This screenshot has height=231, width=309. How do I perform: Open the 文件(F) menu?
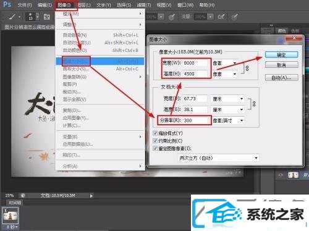(x=25, y=5)
